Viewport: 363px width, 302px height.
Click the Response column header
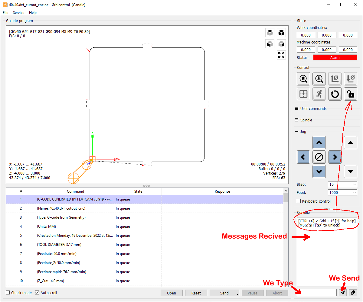click(x=222, y=191)
